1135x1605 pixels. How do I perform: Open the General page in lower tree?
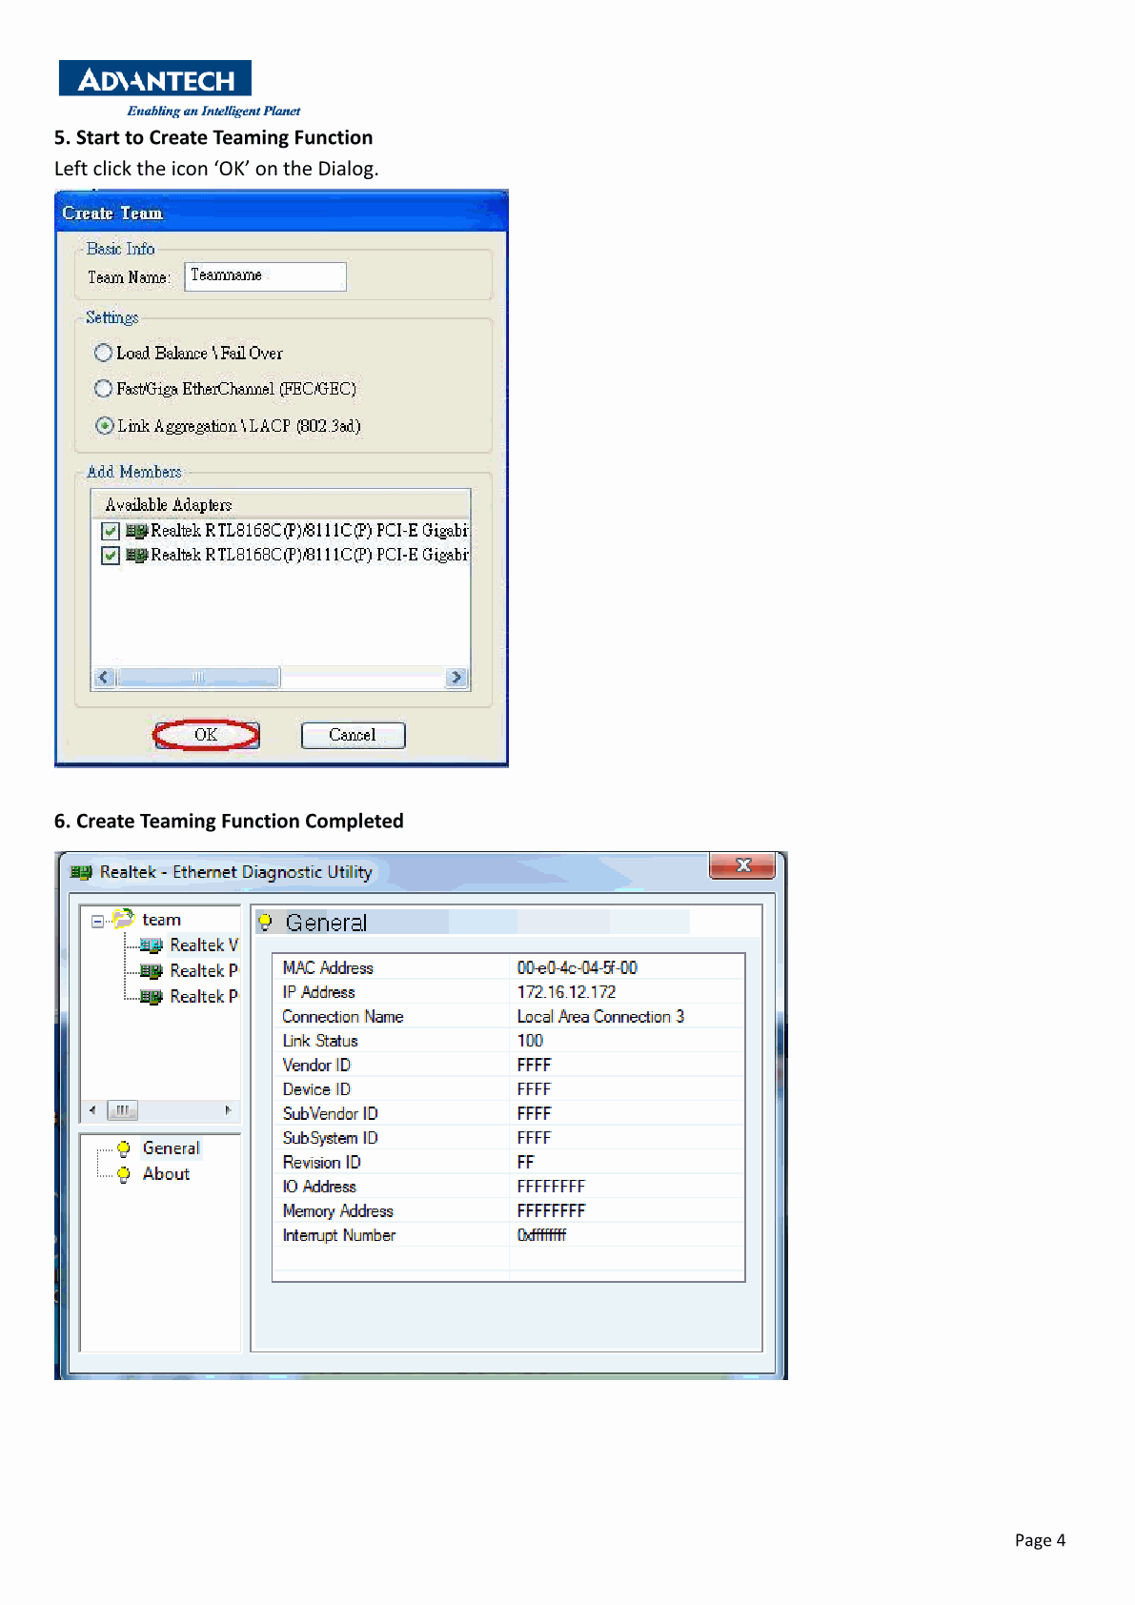coord(172,1148)
